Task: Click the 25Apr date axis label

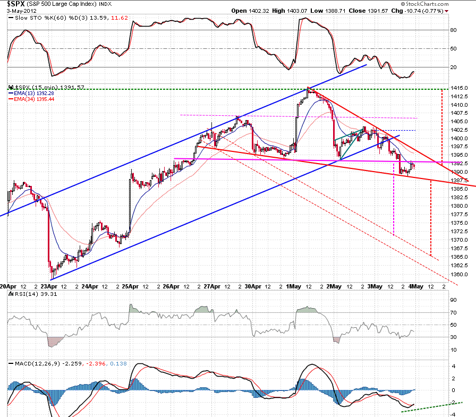Action: point(130,286)
